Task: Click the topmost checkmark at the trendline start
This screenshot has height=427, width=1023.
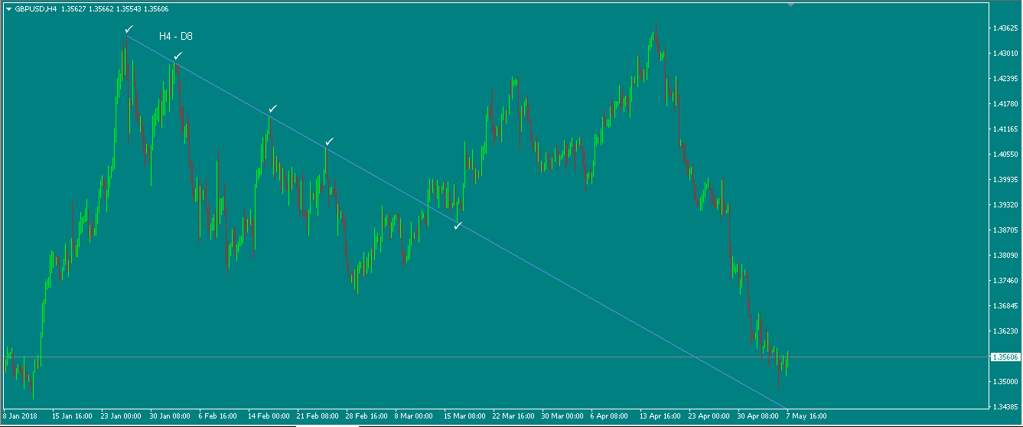Action: pos(129,29)
